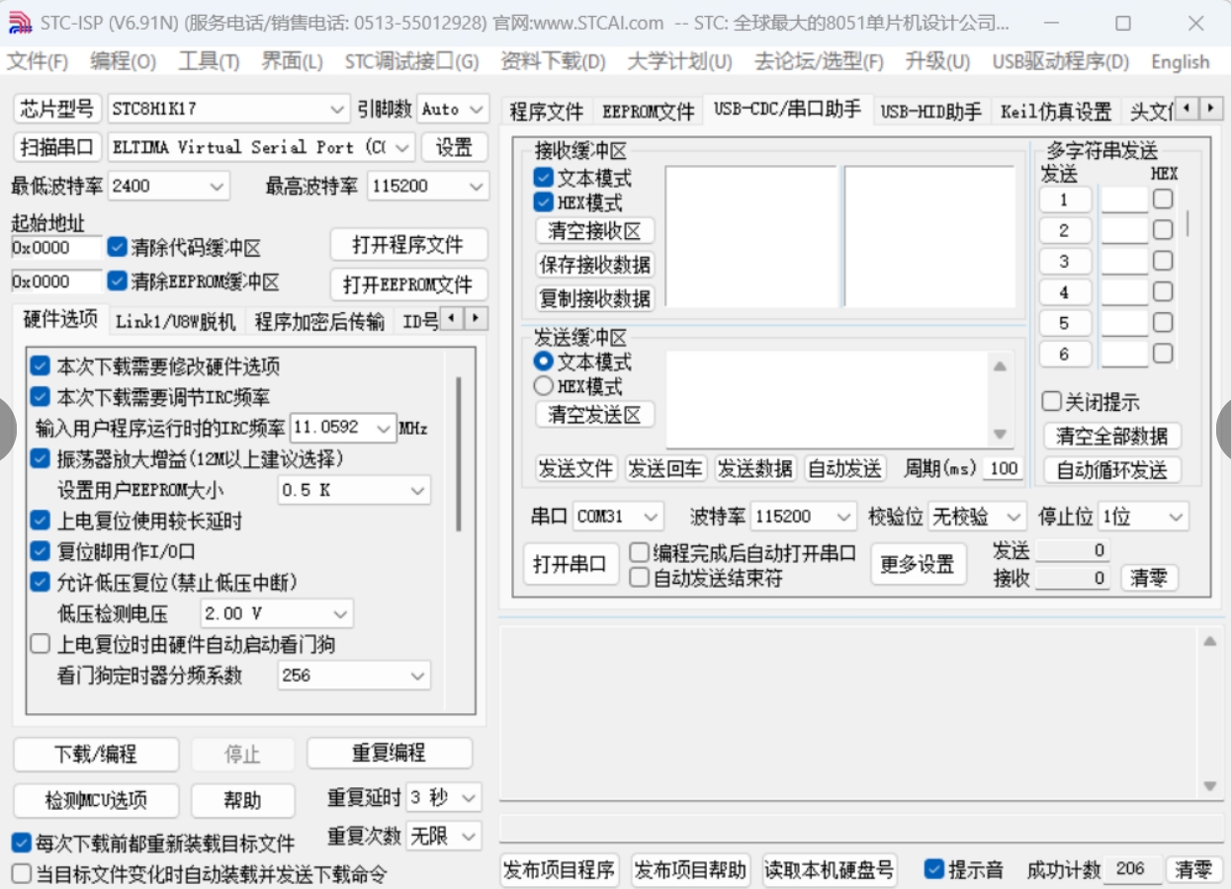Screen dimensions: 1231x889
Task: Switch to 程序加密后传输 tab
Action: point(319,321)
